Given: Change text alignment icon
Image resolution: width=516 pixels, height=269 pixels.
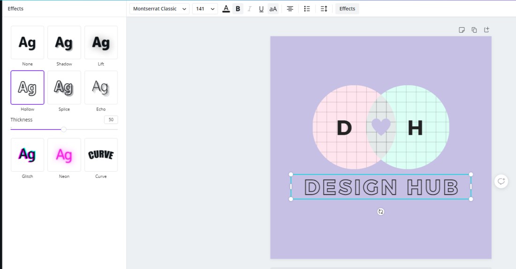Looking at the screenshot, I should pos(290,9).
